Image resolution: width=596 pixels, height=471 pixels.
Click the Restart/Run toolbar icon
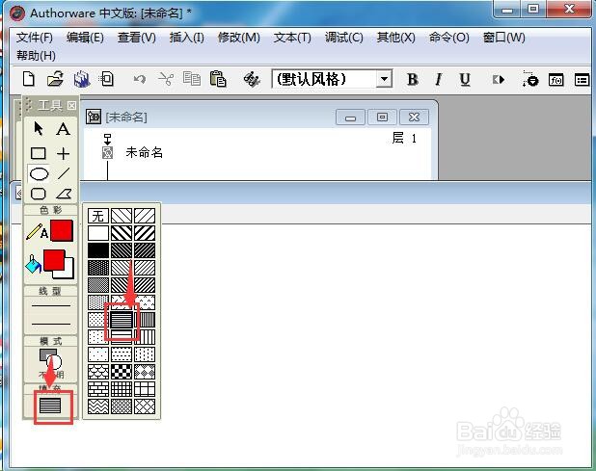pyautogui.click(x=499, y=80)
